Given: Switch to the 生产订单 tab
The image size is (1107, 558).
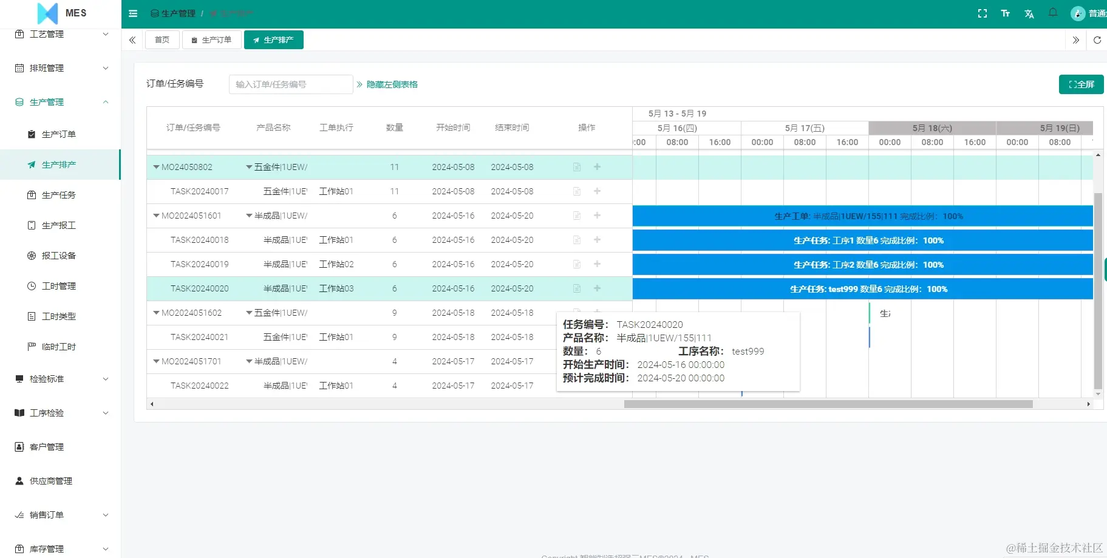Looking at the screenshot, I should 211,39.
